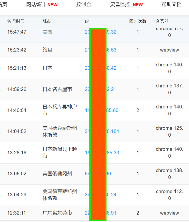Open the IP link for the 约旦 visitor

(x=111, y=50)
